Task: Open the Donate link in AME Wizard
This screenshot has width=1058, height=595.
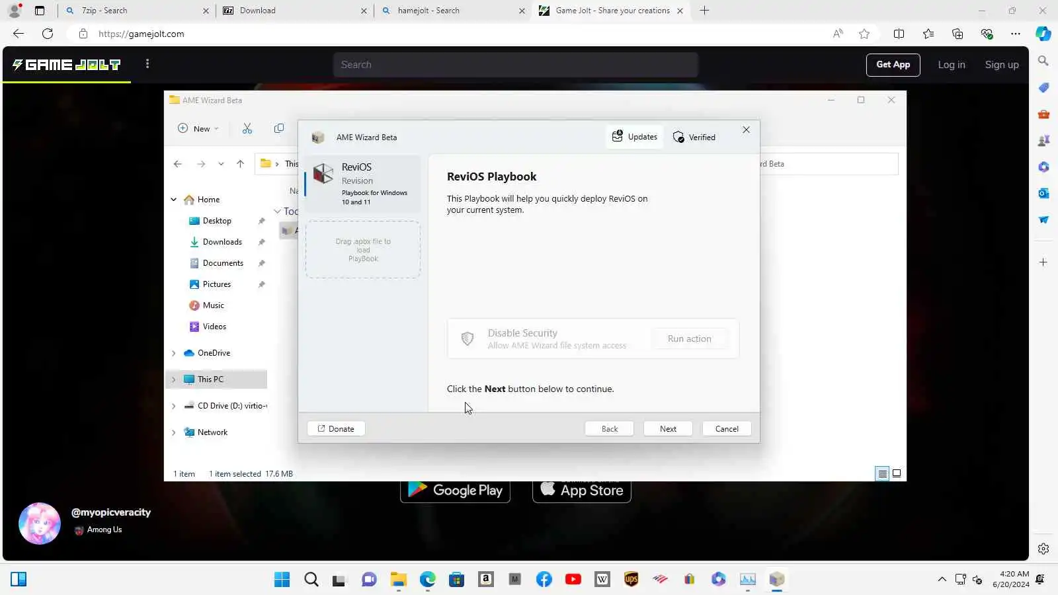Action: click(x=336, y=428)
